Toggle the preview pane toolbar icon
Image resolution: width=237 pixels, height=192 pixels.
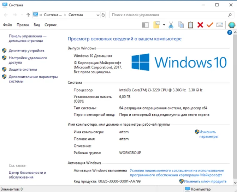[146, 25]
